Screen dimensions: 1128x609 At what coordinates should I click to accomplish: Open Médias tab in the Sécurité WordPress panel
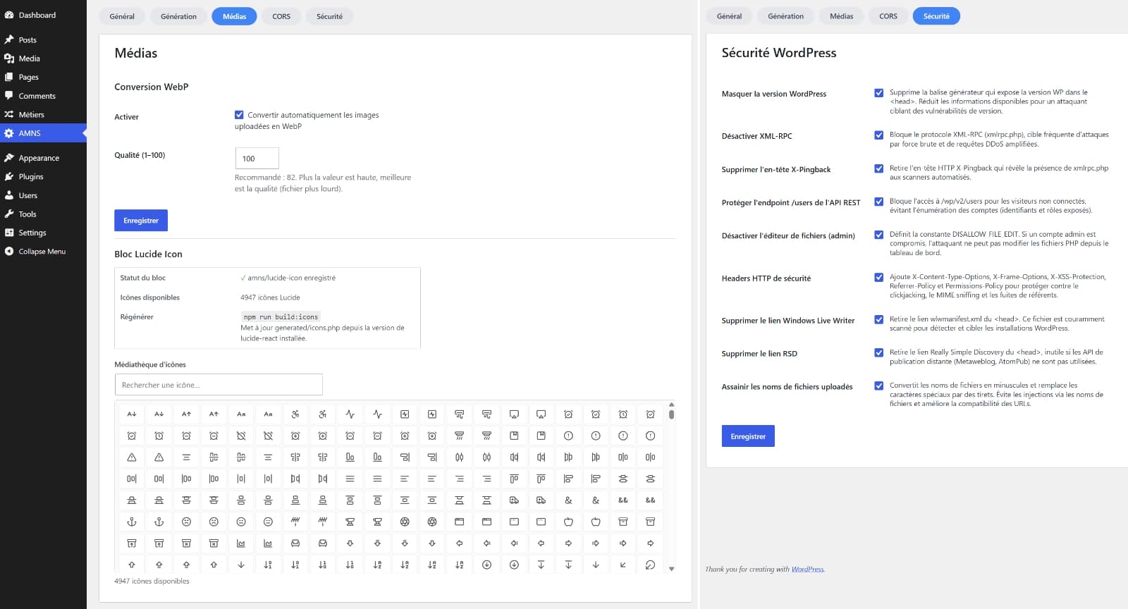click(842, 16)
